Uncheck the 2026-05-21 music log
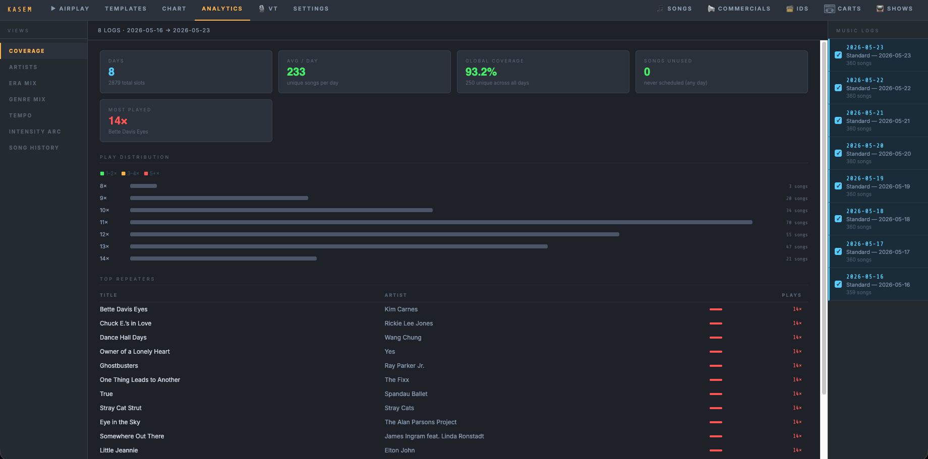928x459 pixels. (x=838, y=120)
